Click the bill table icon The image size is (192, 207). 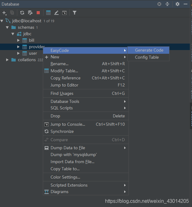point(25,40)
